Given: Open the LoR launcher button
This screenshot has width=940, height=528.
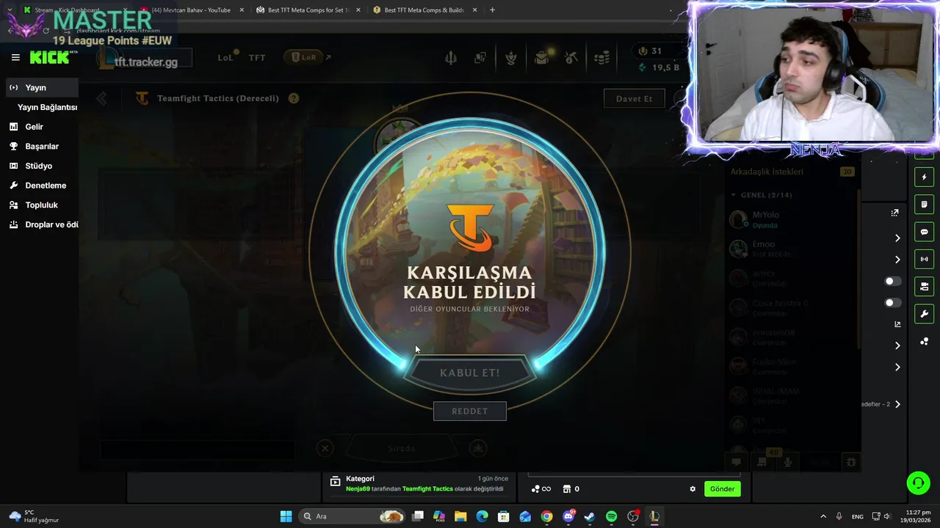Looking at the screenshot, I should 303,57.
